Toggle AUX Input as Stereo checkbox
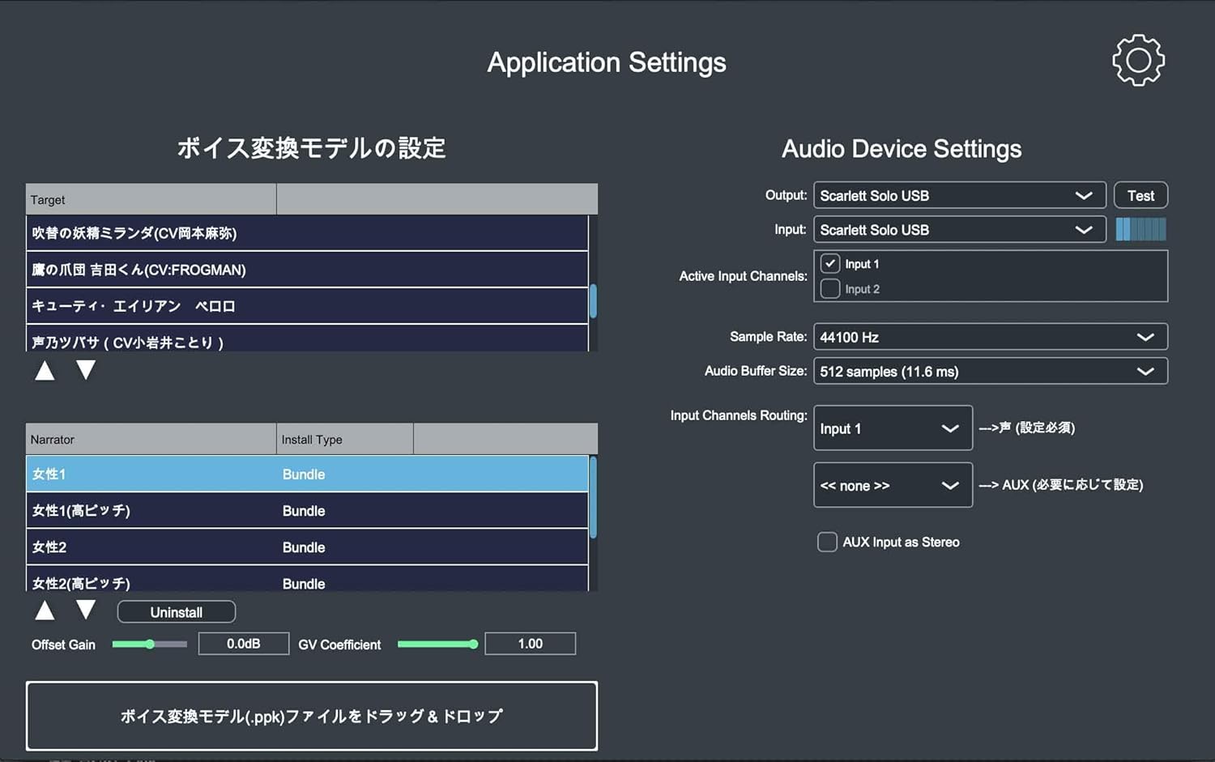 tap(827, 542)
